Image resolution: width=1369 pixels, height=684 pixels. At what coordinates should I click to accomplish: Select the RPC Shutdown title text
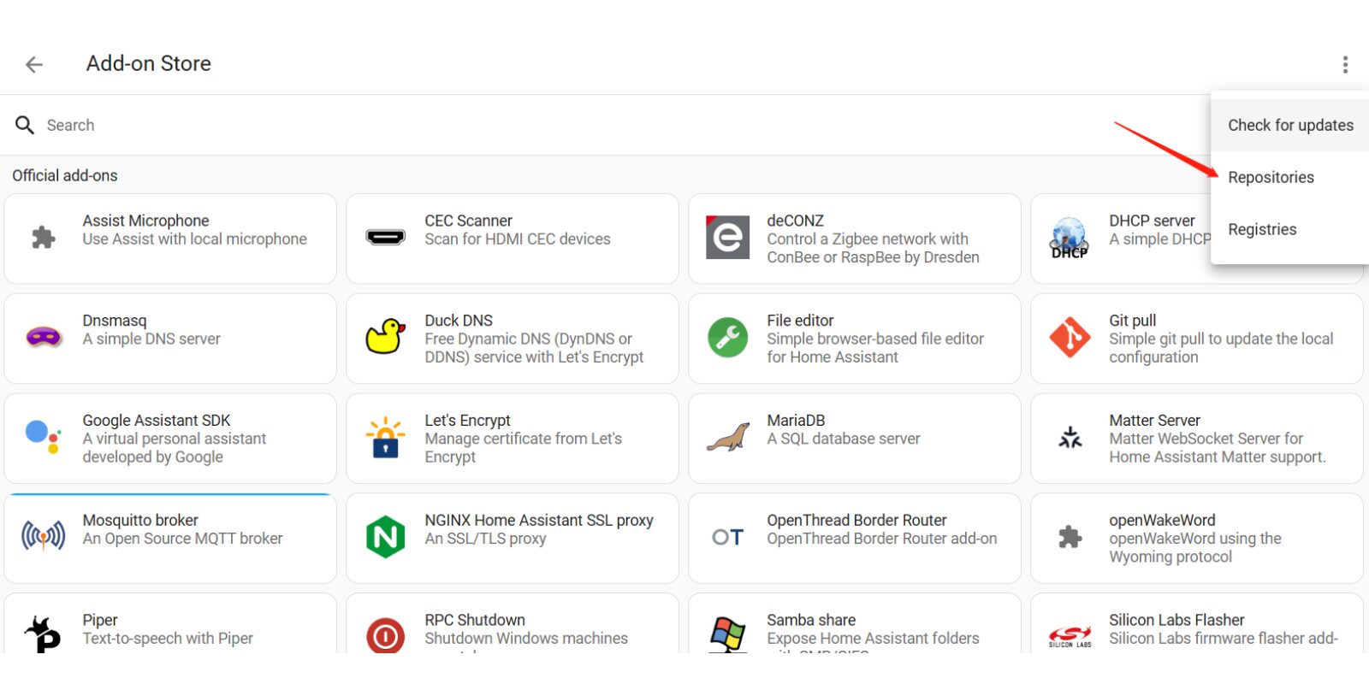475,620
